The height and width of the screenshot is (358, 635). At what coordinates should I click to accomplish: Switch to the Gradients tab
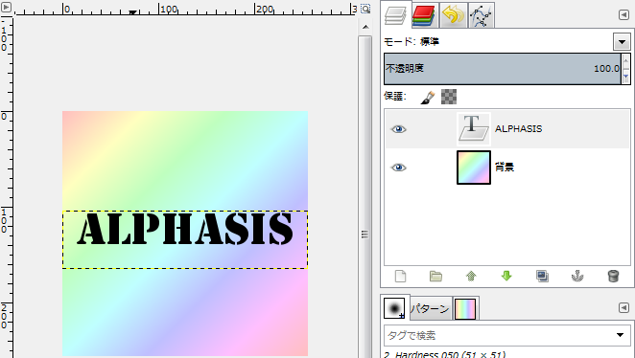click(x=465, y=309)
